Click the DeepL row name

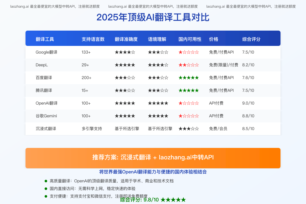[x=42, y=65]
